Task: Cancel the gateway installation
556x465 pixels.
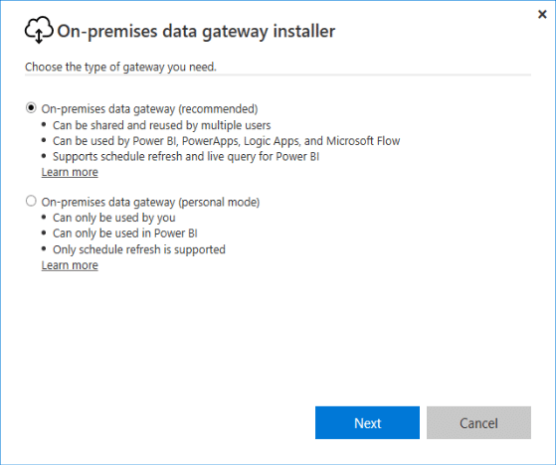Action: pyautogui.click(x=478, y=422)
